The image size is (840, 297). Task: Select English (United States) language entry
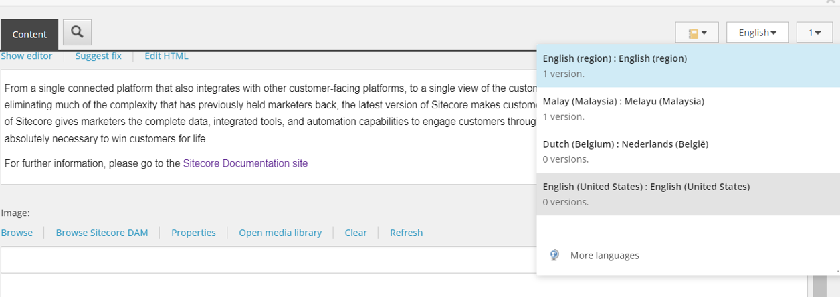[688, 194]
